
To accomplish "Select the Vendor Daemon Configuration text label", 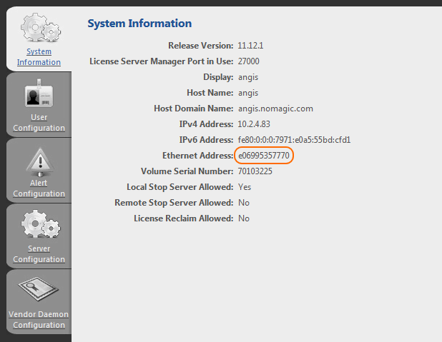I will pos(39,319).
